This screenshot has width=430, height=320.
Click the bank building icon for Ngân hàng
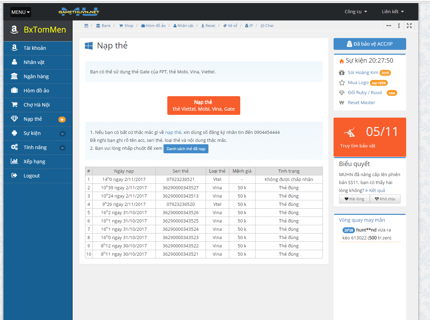[14, 76]
